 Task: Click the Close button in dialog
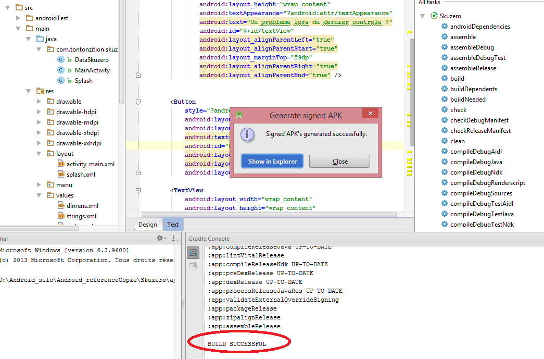[339, 161]
